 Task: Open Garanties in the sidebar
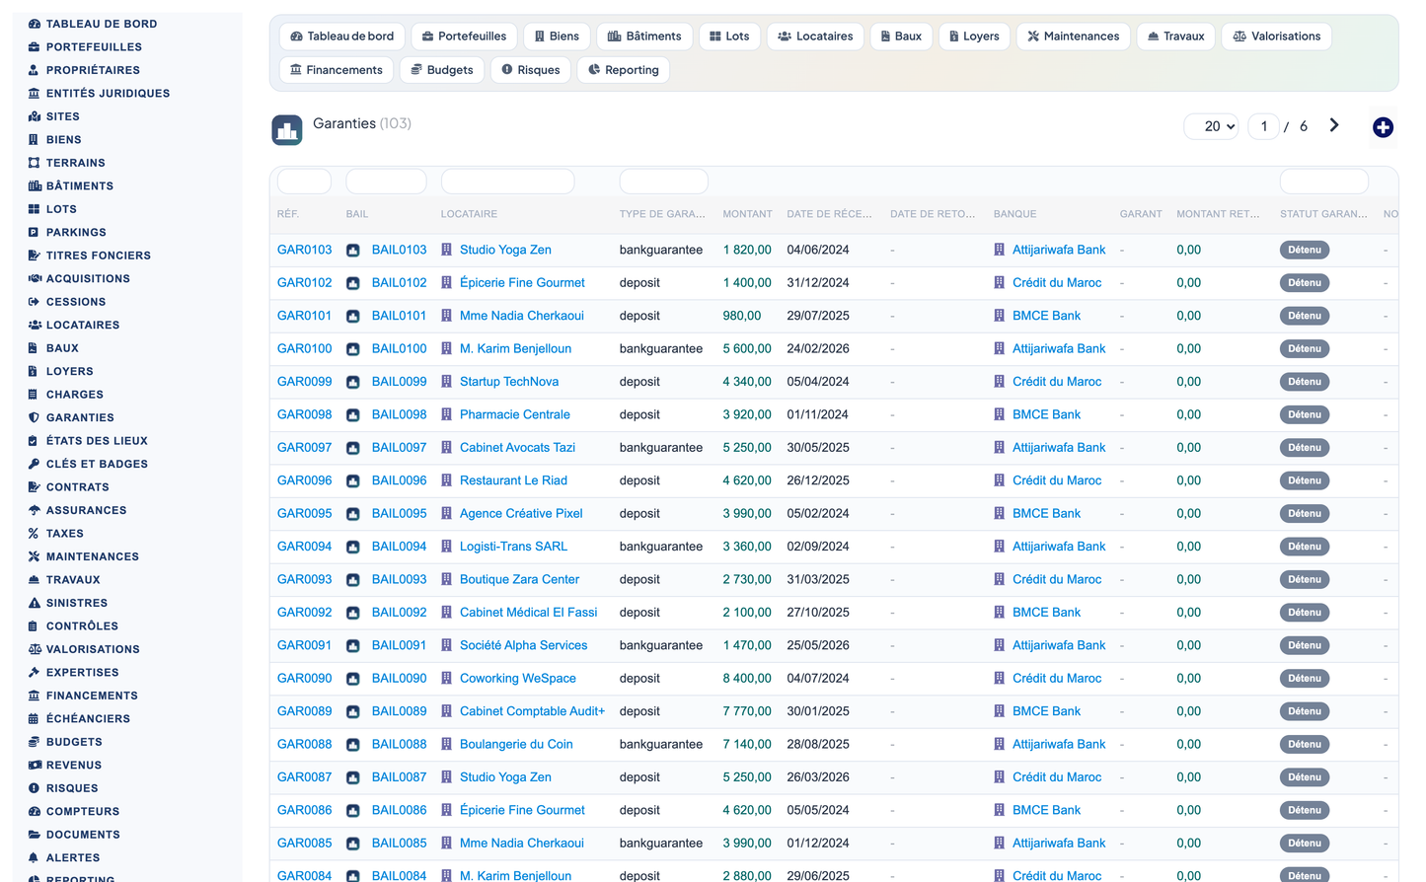coord(80,418)
